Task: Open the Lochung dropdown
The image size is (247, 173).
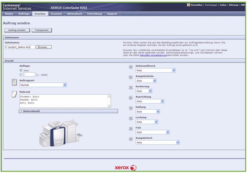Action: [x=147, y=122]
